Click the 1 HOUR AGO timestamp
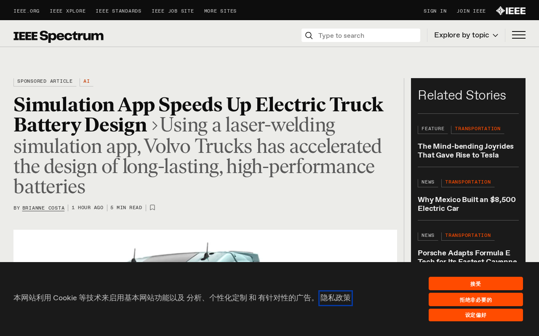539x336 pixels. tap(88, 208)
